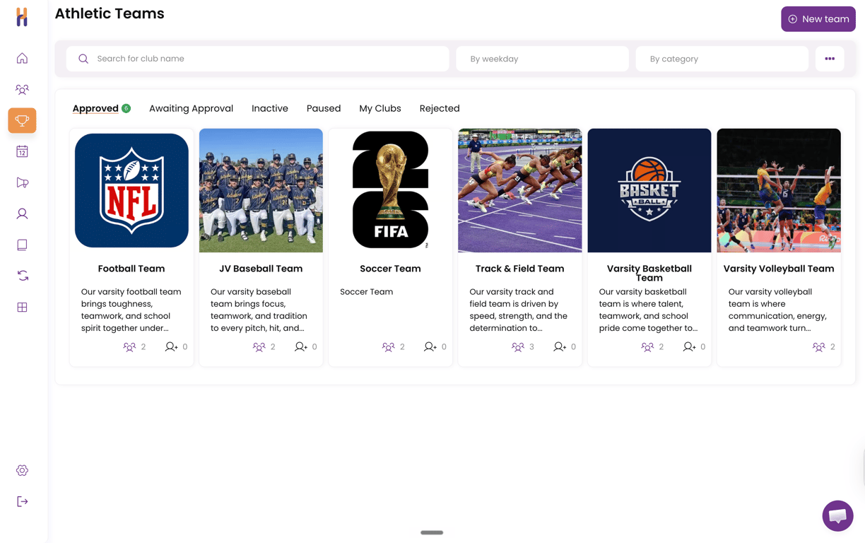This screenshot has height=543, width=865.
Task: Open the user profile icon in sidebar
Action: pos(22,214)
